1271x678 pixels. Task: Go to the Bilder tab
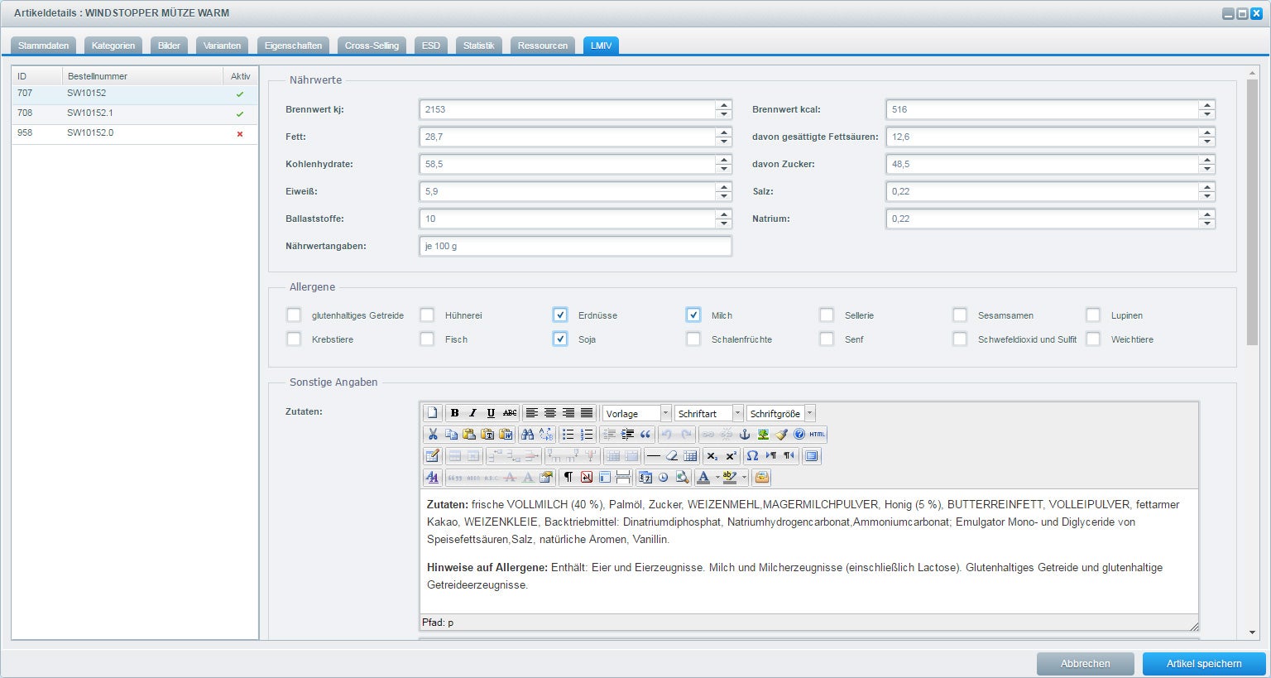[169, 46]
